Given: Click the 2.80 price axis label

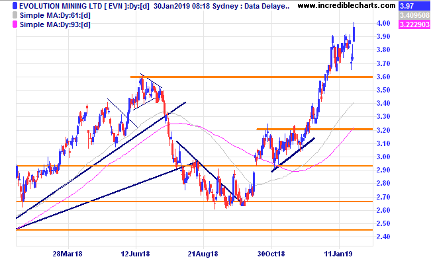Looking at the screenshot, I should 383,183.
